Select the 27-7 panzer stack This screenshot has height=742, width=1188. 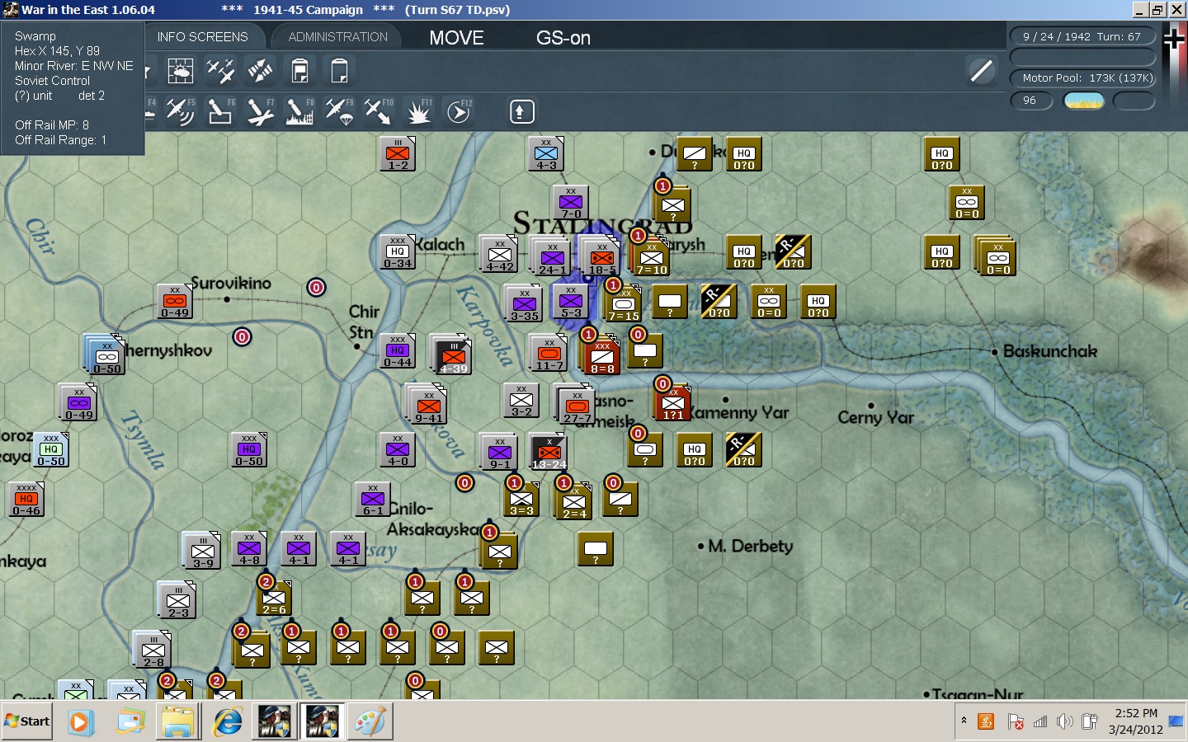pyautogui.click(x=577, y=406)
